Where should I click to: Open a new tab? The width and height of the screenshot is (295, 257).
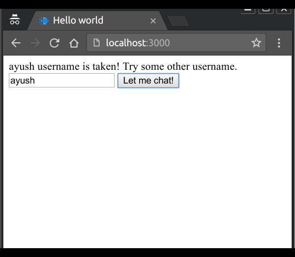[178, 21]
